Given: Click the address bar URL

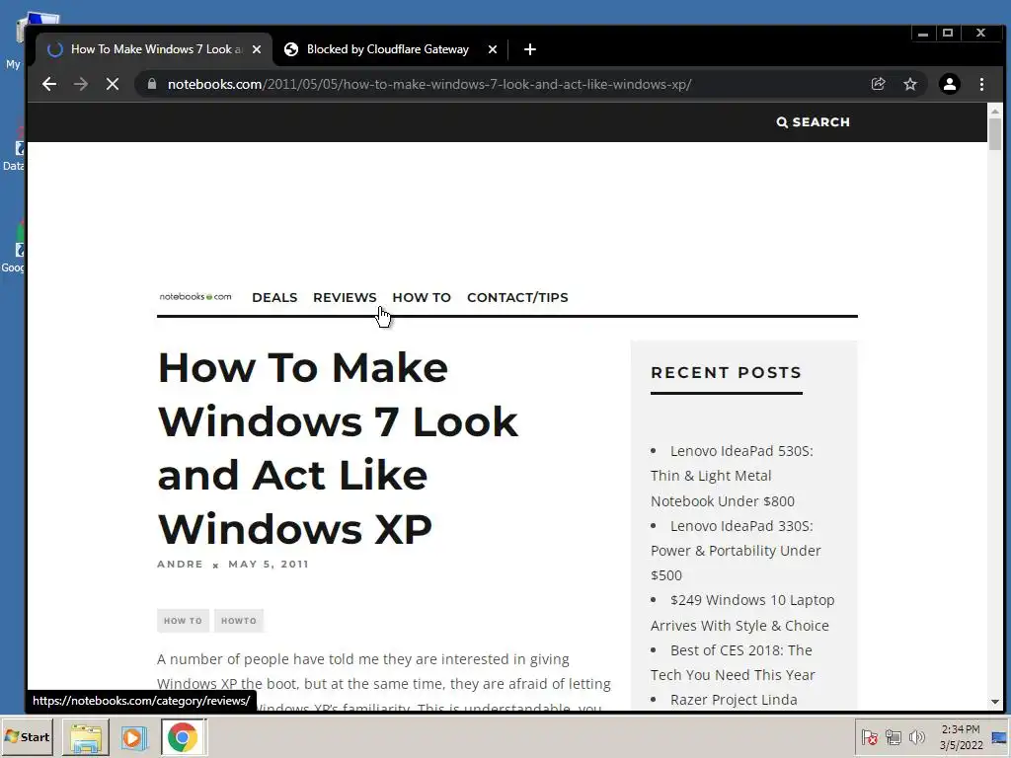Looking at the screenshot, I should 429,85.
